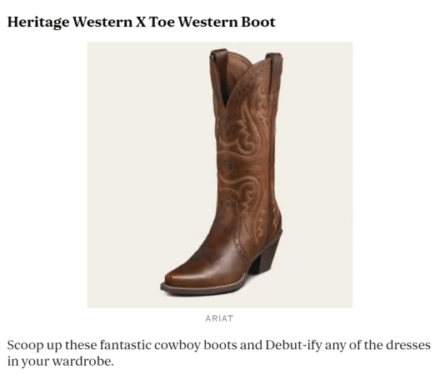Screen dimensions: 440x375
Task: Click the Heritage Western X Toe heading
Action: coord(141,22)
